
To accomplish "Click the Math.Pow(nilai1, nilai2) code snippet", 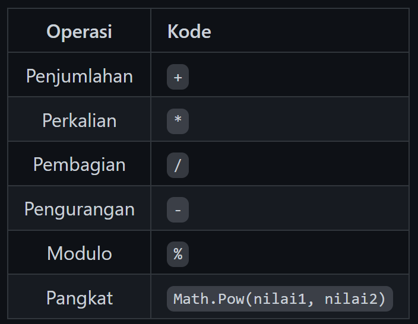I will pos(280,298).
